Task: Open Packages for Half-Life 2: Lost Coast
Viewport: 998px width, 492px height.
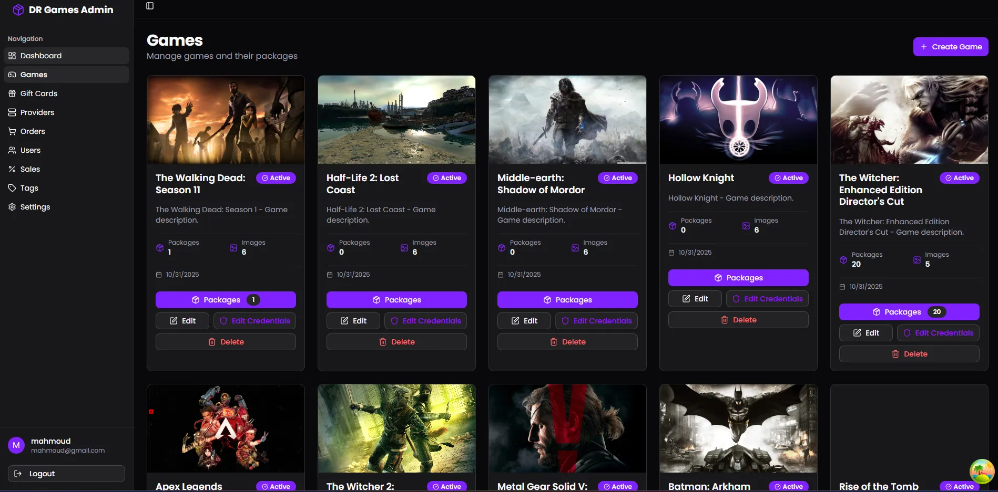Action: click(x=396, y=300)
